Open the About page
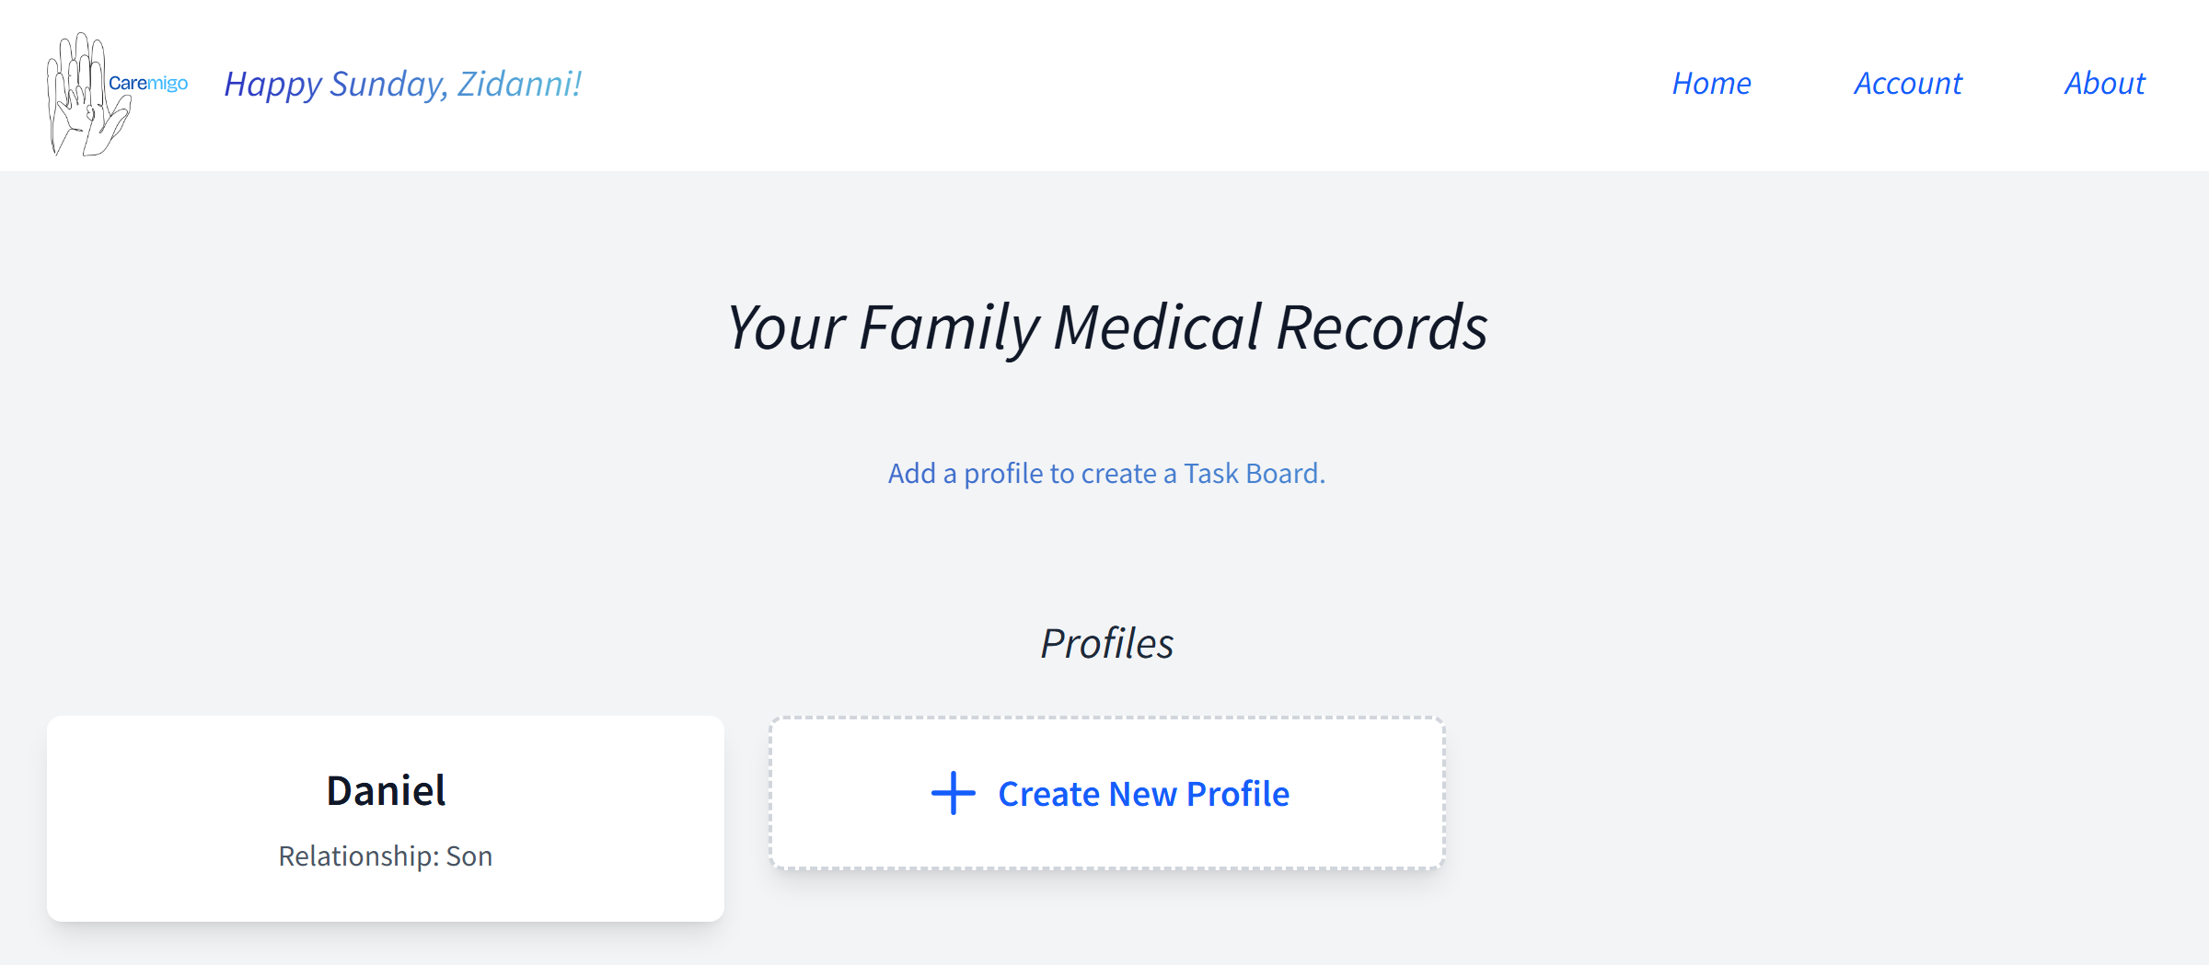2209x965 pixels. coord(2104,84)
